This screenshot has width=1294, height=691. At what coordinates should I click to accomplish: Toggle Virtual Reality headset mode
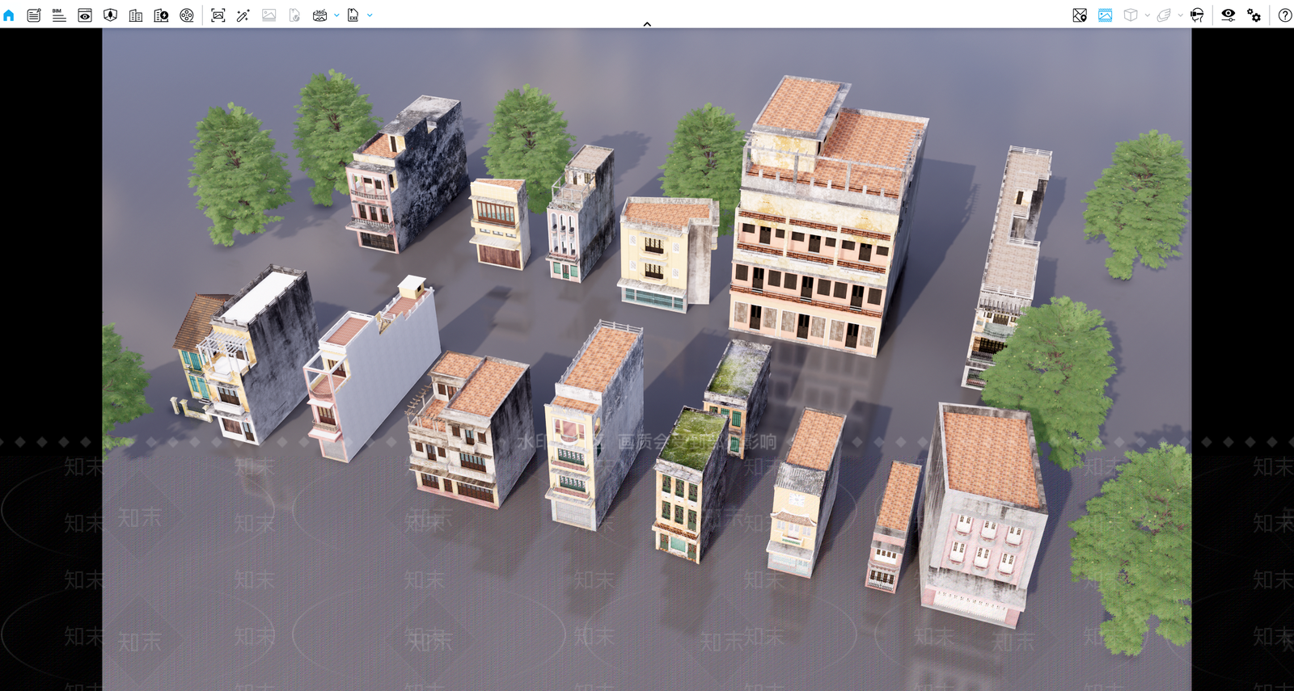coord(1198,15)
